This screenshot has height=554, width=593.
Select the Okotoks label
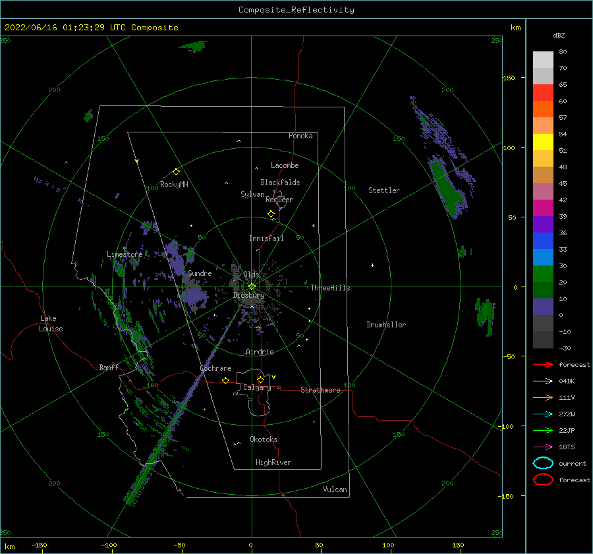(x=264, y=439)
